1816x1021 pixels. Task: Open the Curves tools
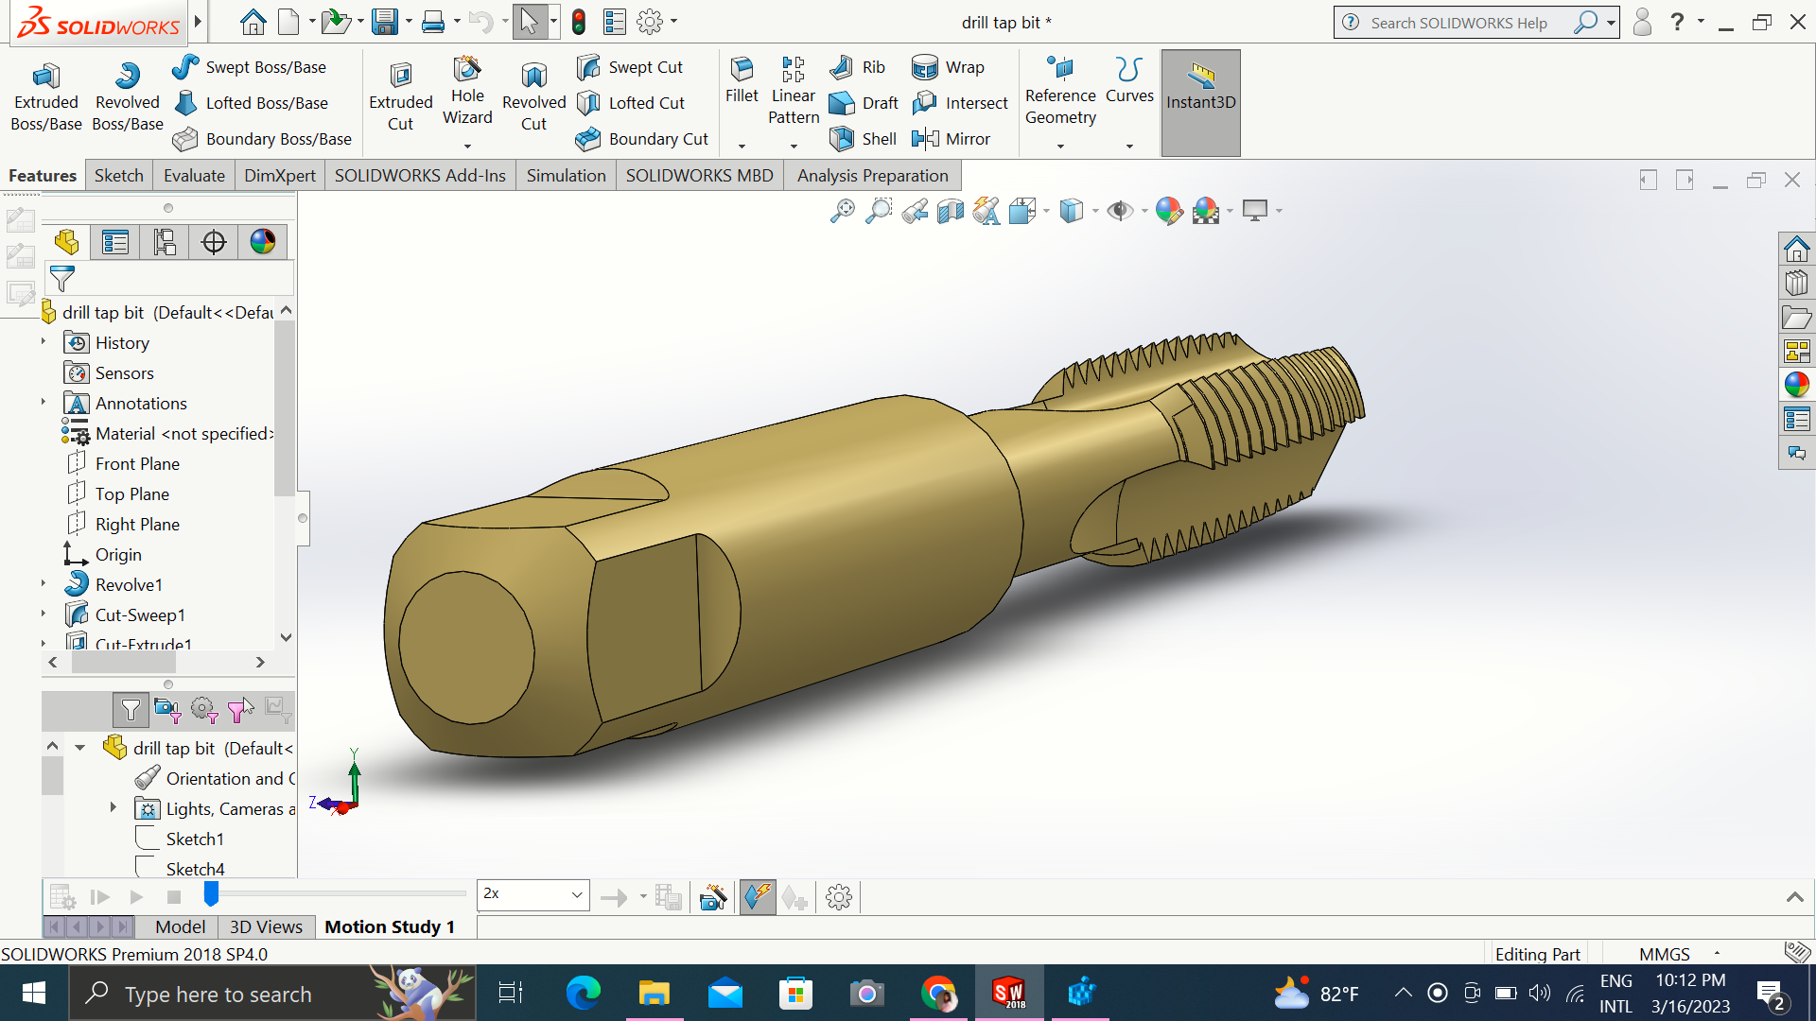coord(1129,80)
